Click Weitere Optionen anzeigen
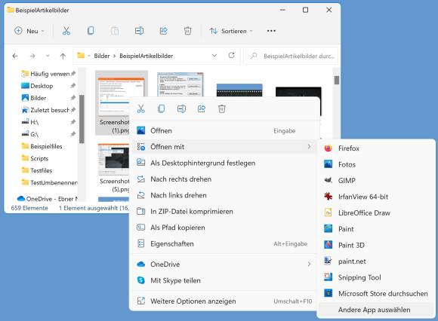The height and width of the screenshot is (321, 438). [224, 301]
